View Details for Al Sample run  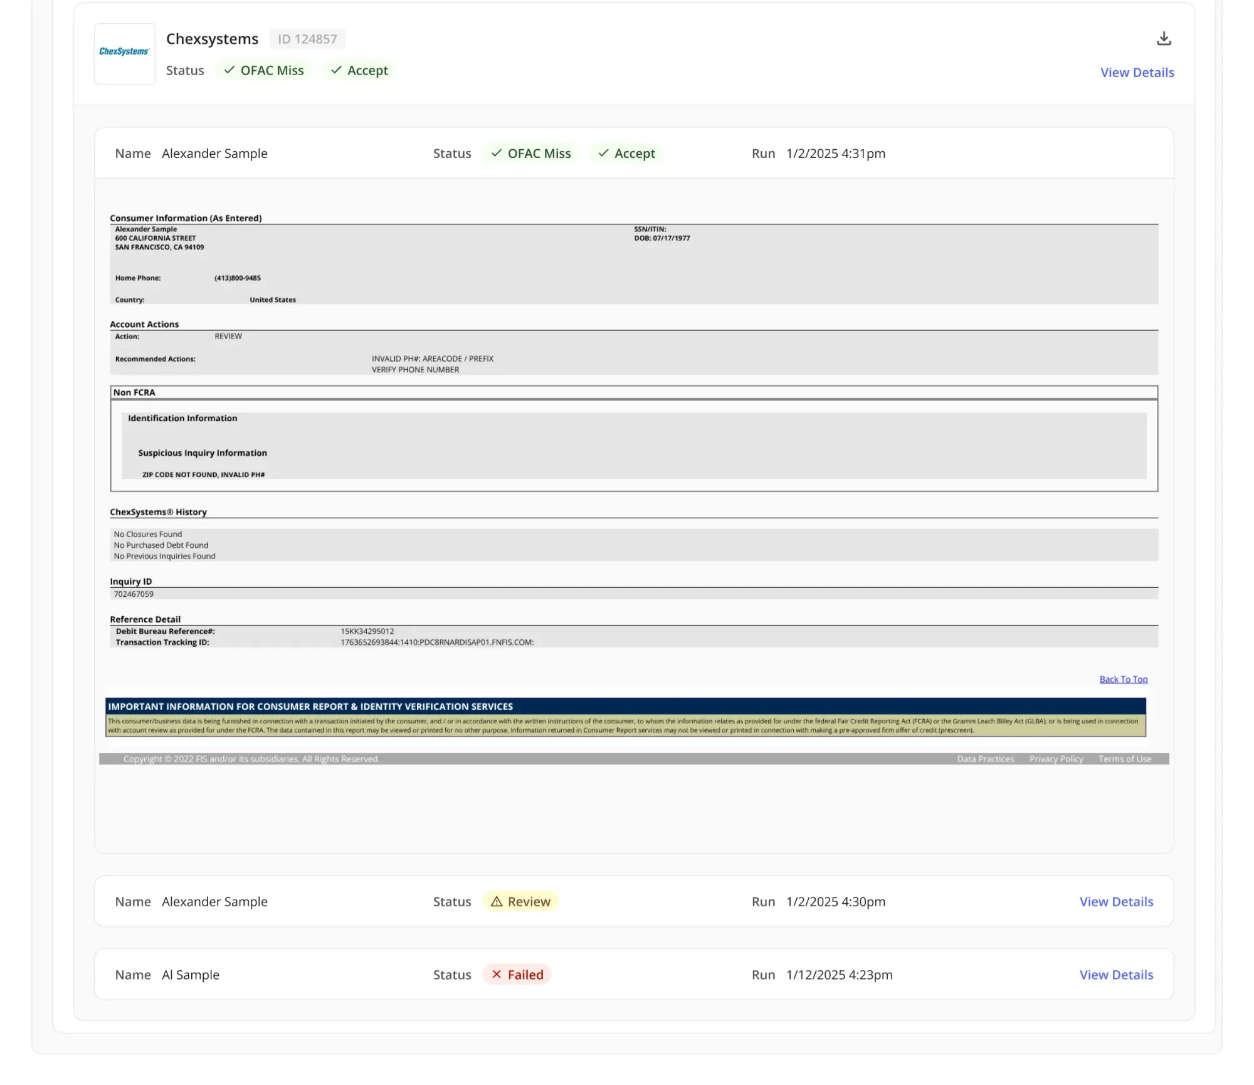(x=1116, y=975)
